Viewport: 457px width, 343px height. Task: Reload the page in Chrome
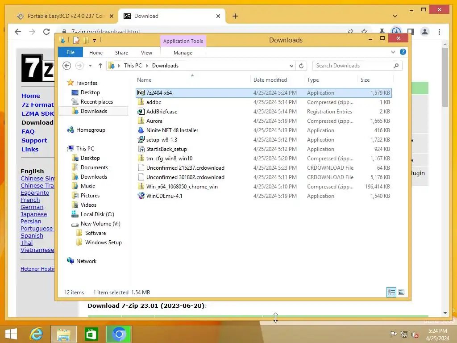click(46, 32)
